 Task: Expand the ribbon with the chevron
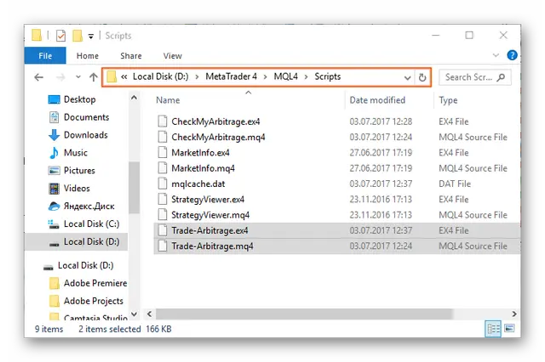[x=496, y=55]
